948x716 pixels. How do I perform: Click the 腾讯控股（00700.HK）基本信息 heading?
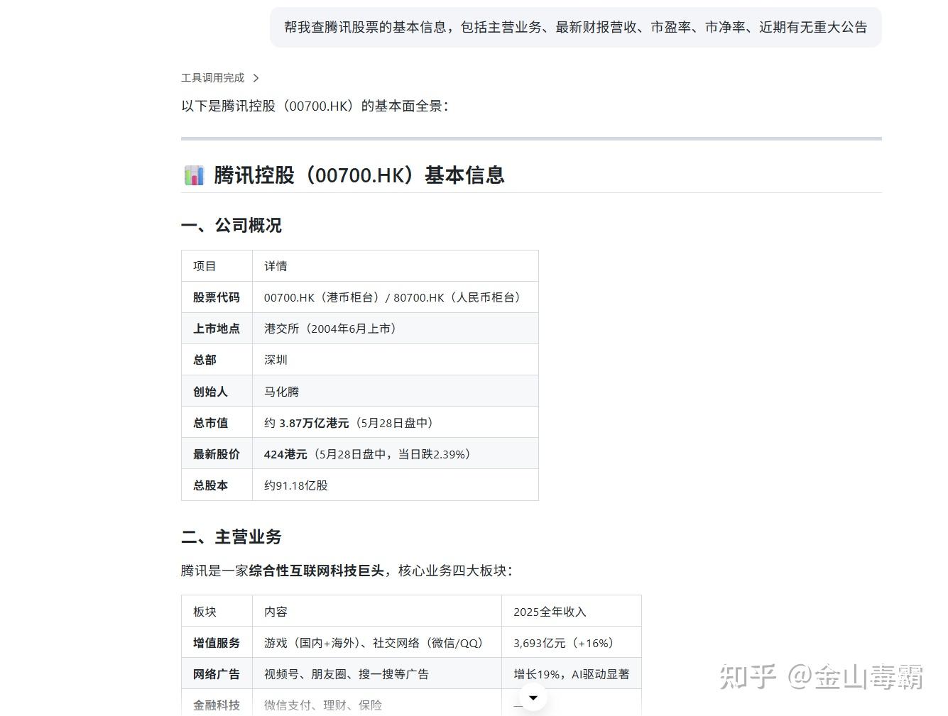359,175
